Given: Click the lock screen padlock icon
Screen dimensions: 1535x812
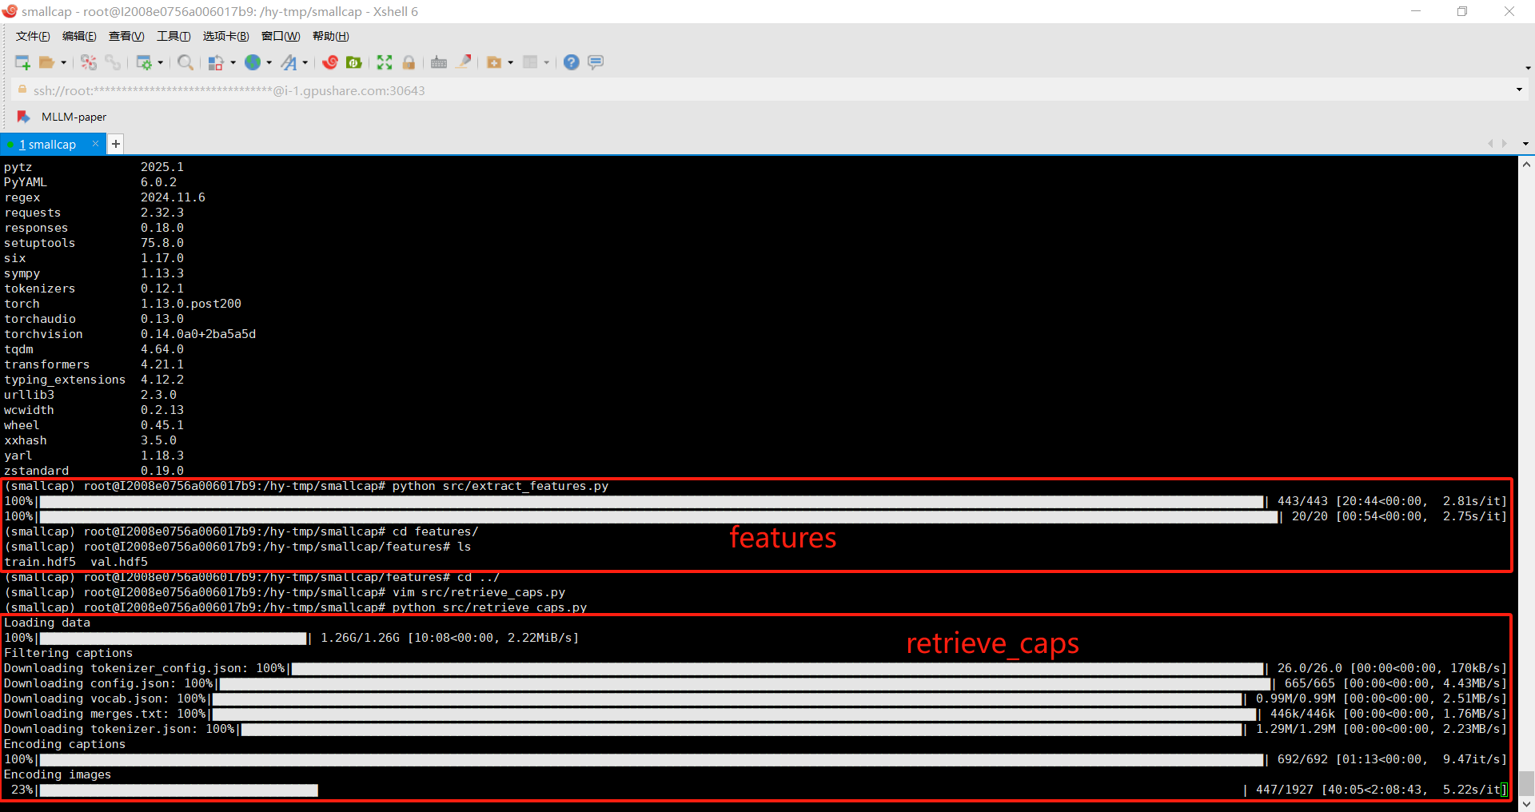Looking at the screenshot, I should point(409,62).
